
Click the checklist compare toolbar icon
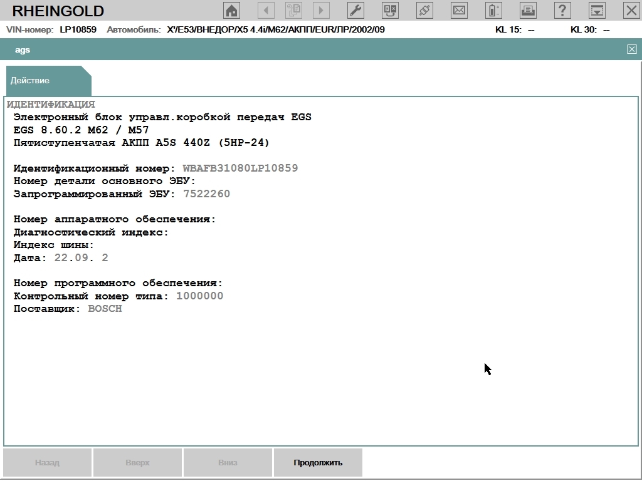pyautogui.click(x=391, y=10)
